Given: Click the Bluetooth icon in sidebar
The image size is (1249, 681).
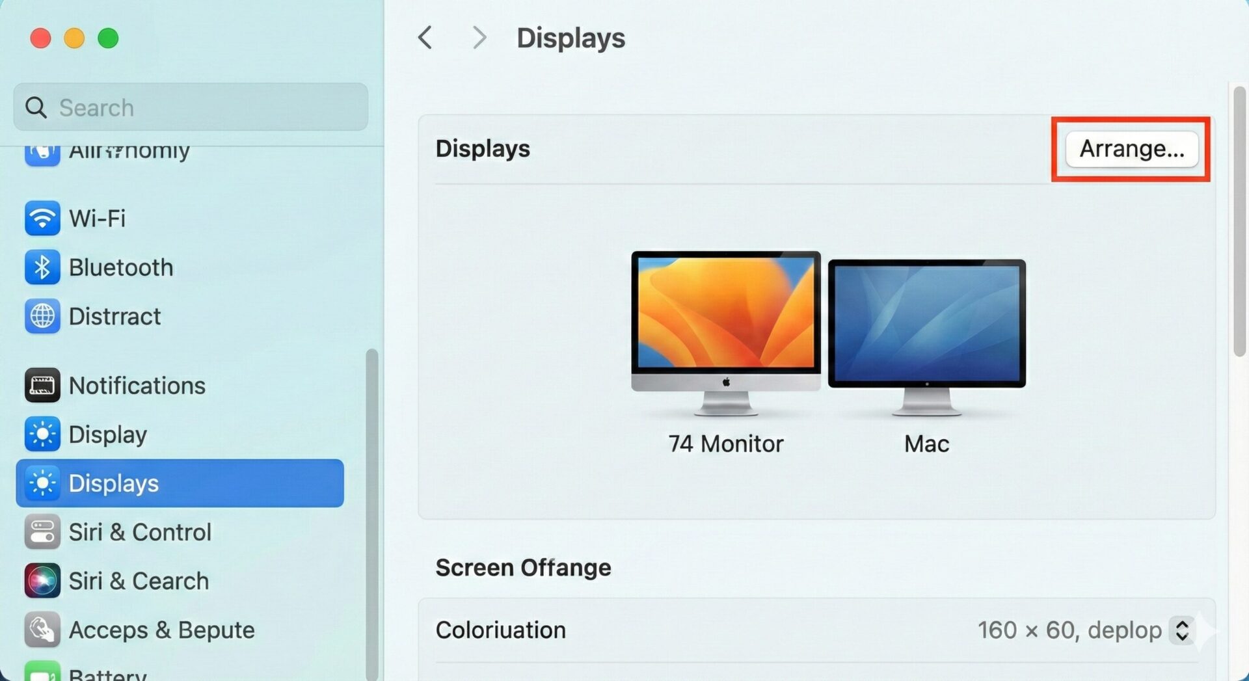Looking at the screenshot, I should coord(42,267).
